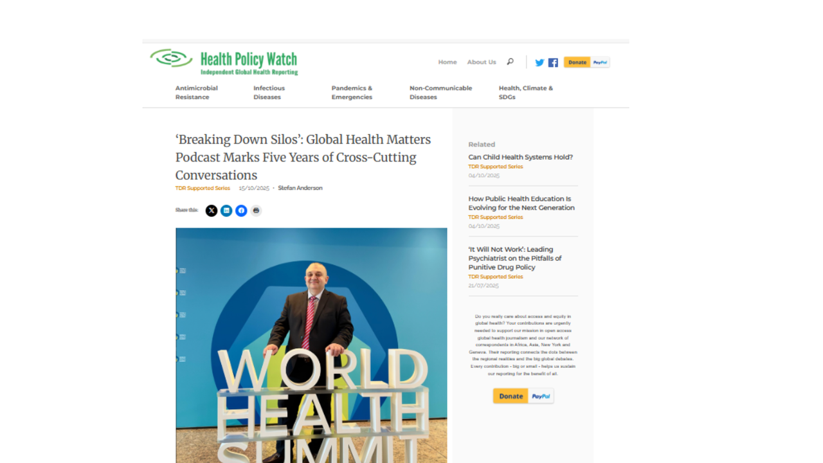Open author Stefan Anderson's link

300,188
